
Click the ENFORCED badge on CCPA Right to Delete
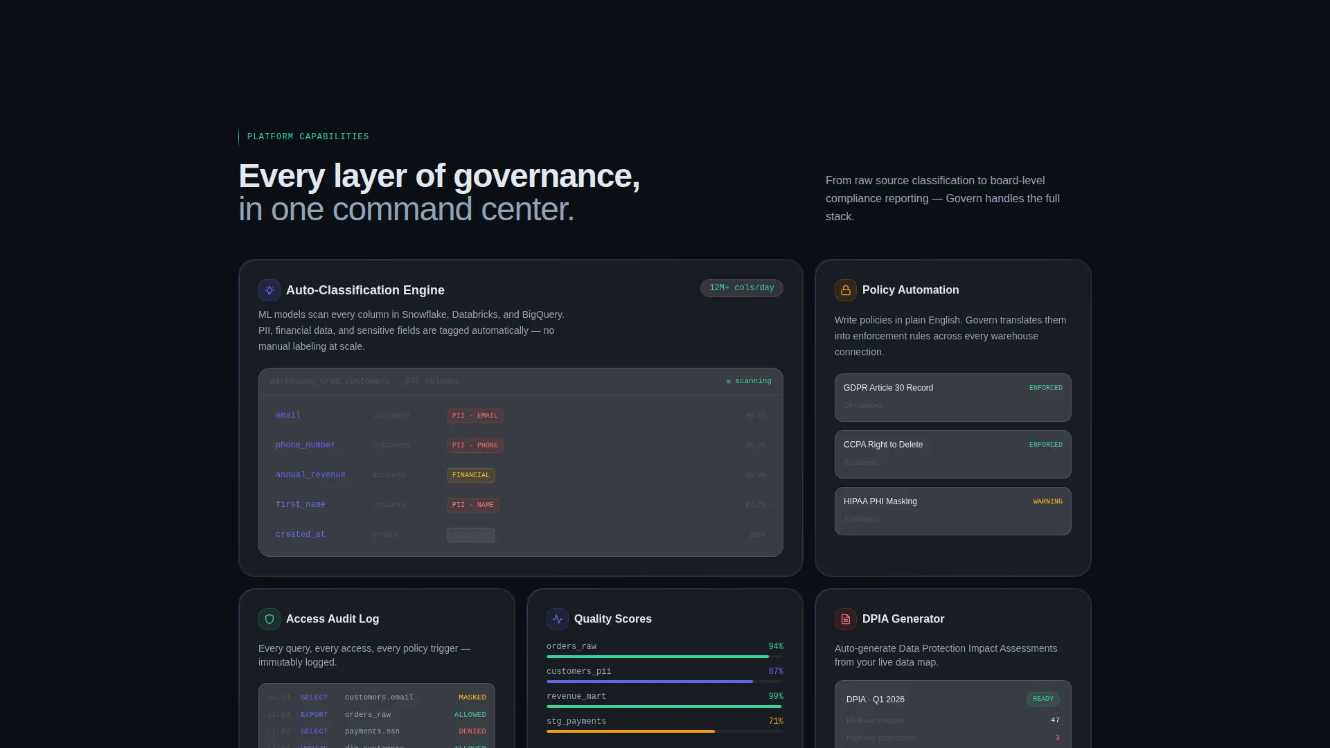pyautogui.click(x=1046, y=445)
